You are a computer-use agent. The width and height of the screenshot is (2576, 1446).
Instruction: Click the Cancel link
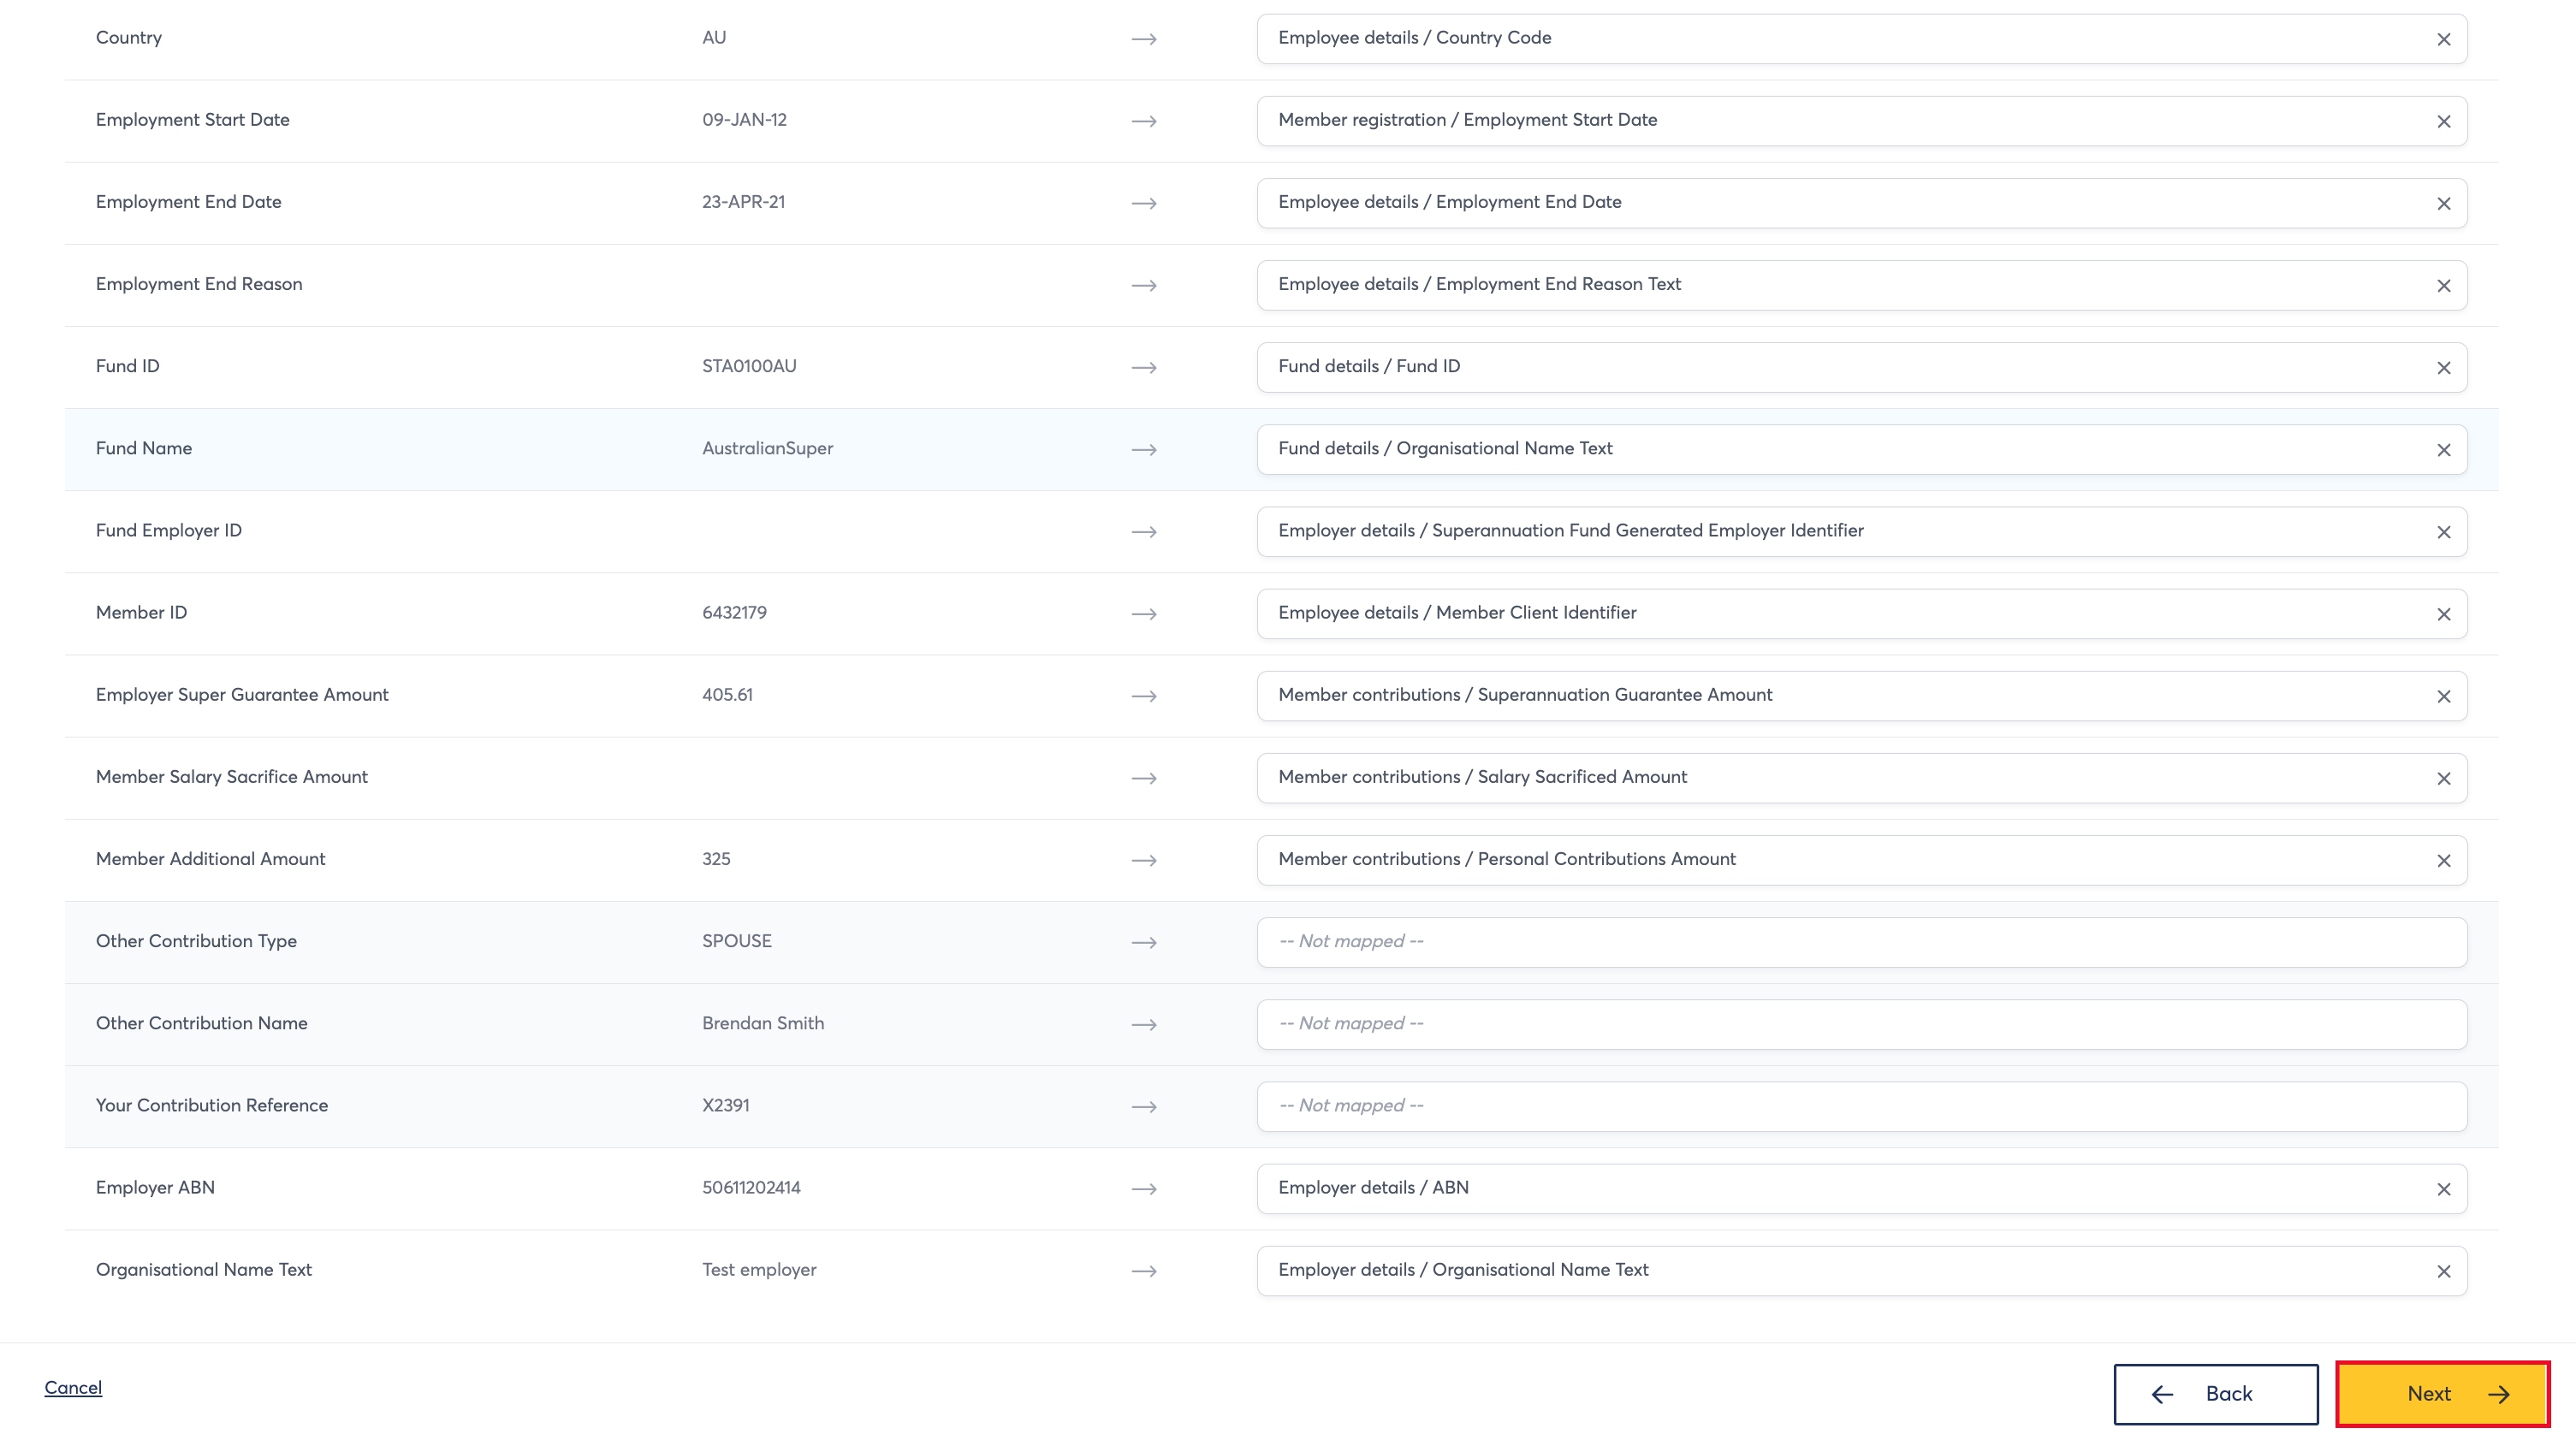click(x=73, y=1388)
